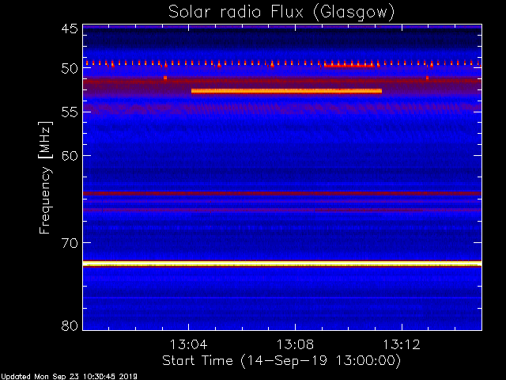506x380 pixels.
Task: Click the dark red band near 64 MHz
Action: (282, 193)
